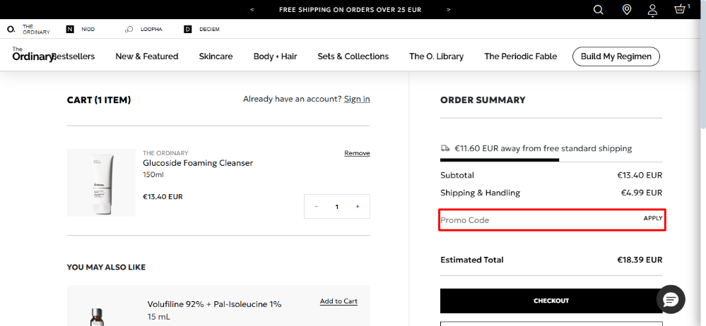Open the Glucoside Foaming Cleanser product title
The height and width of the screenshot is (326, 706).
coord(198,163)
